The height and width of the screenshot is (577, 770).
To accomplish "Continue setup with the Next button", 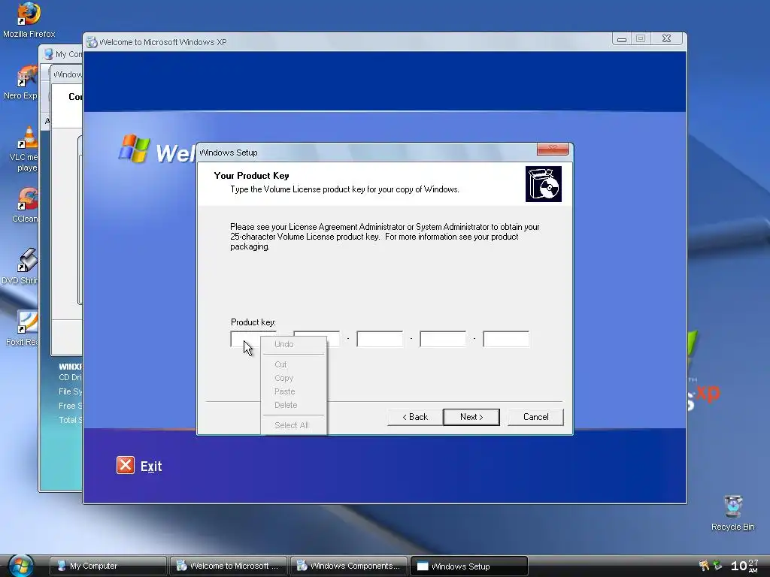I will coord(471,417).
